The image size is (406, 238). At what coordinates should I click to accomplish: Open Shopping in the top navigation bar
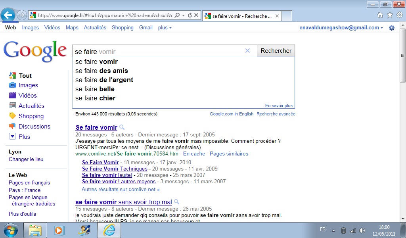[123, 27]
